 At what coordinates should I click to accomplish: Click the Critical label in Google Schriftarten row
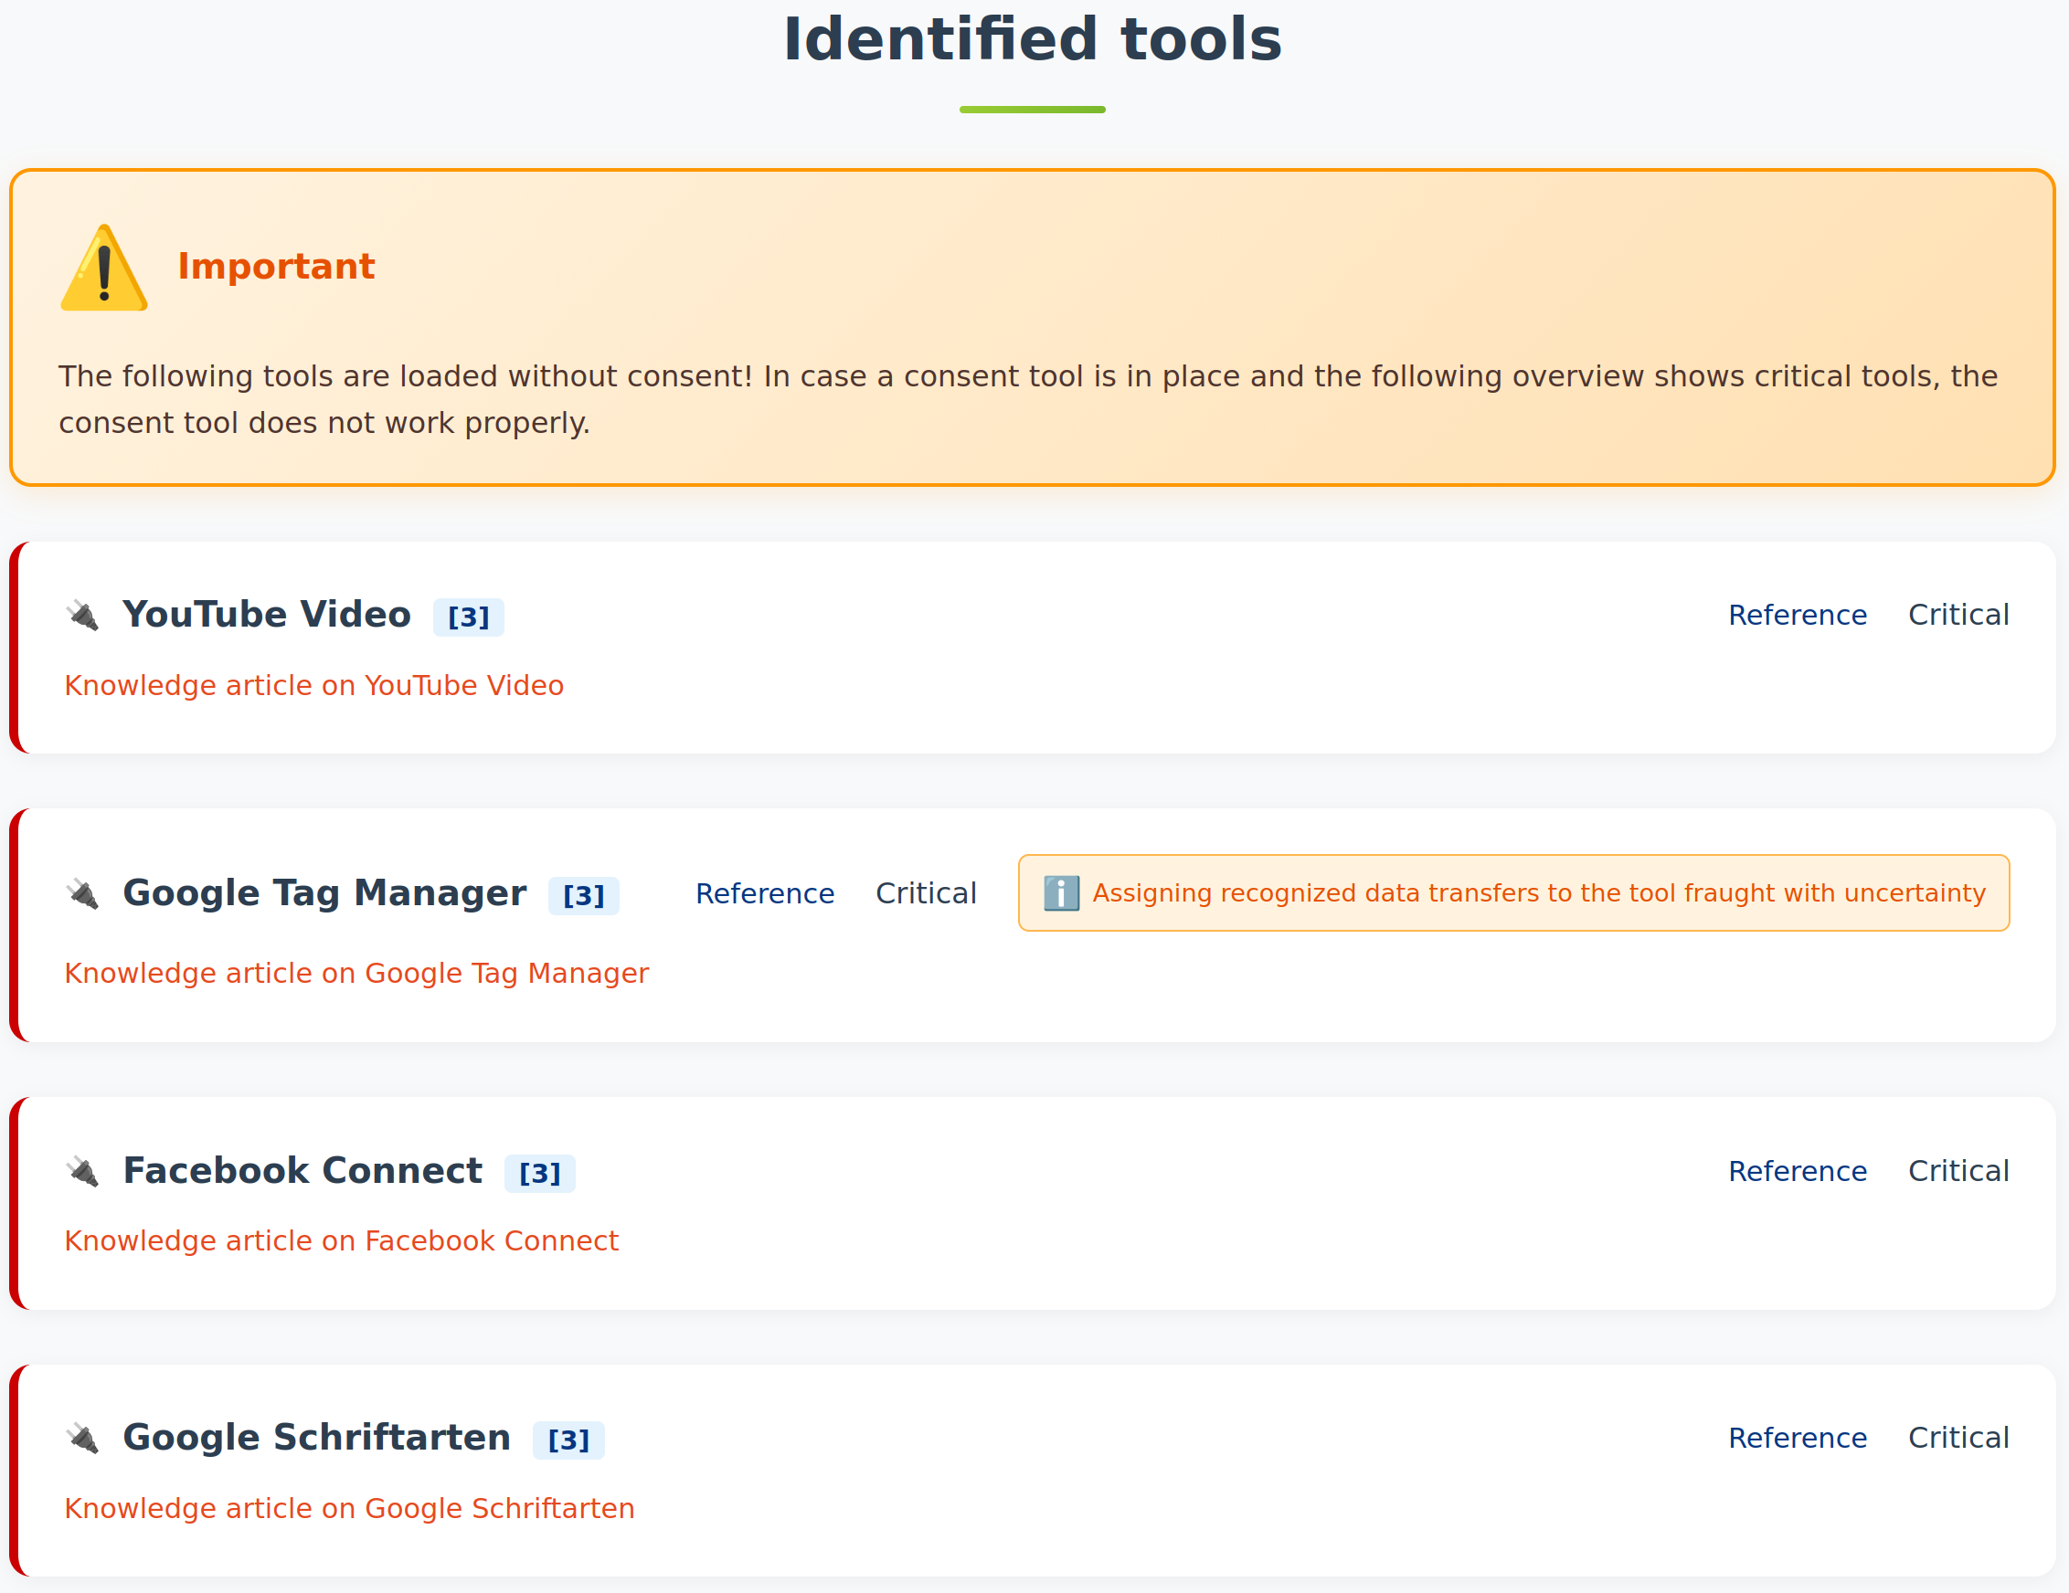point(1958,1439)
